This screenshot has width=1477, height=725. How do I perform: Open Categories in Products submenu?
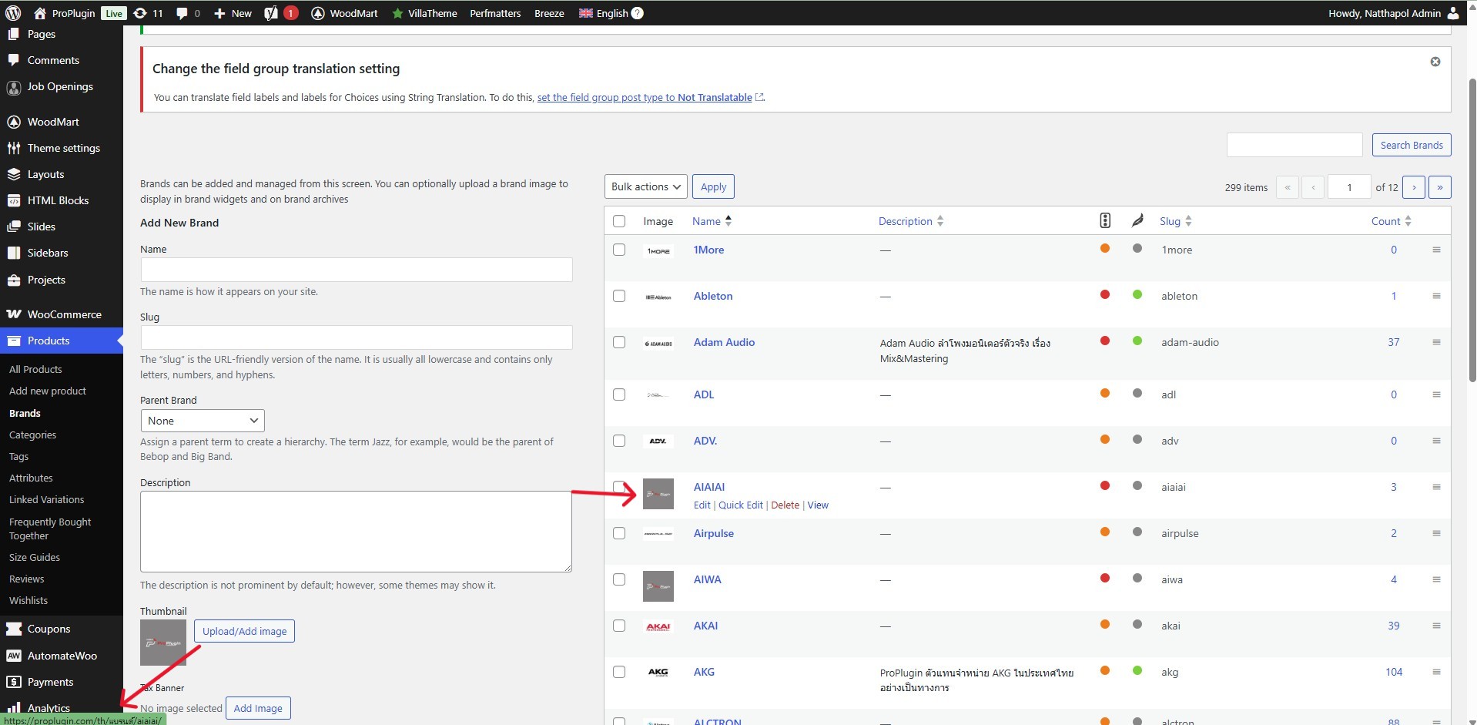[32, 435]
